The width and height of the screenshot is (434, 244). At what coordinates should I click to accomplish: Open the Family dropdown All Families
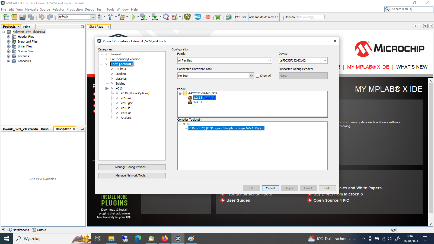click(225, 60)
